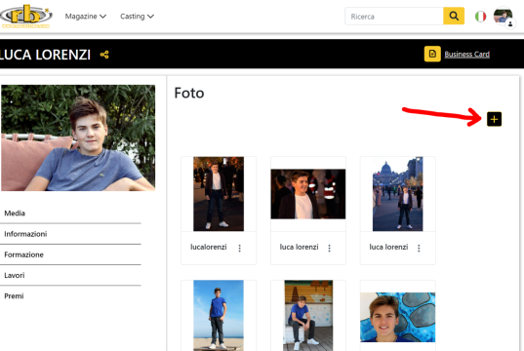Viewport: 524px width, 351px height.
Task: Click the rb site logo
Action: coord(26,16)
